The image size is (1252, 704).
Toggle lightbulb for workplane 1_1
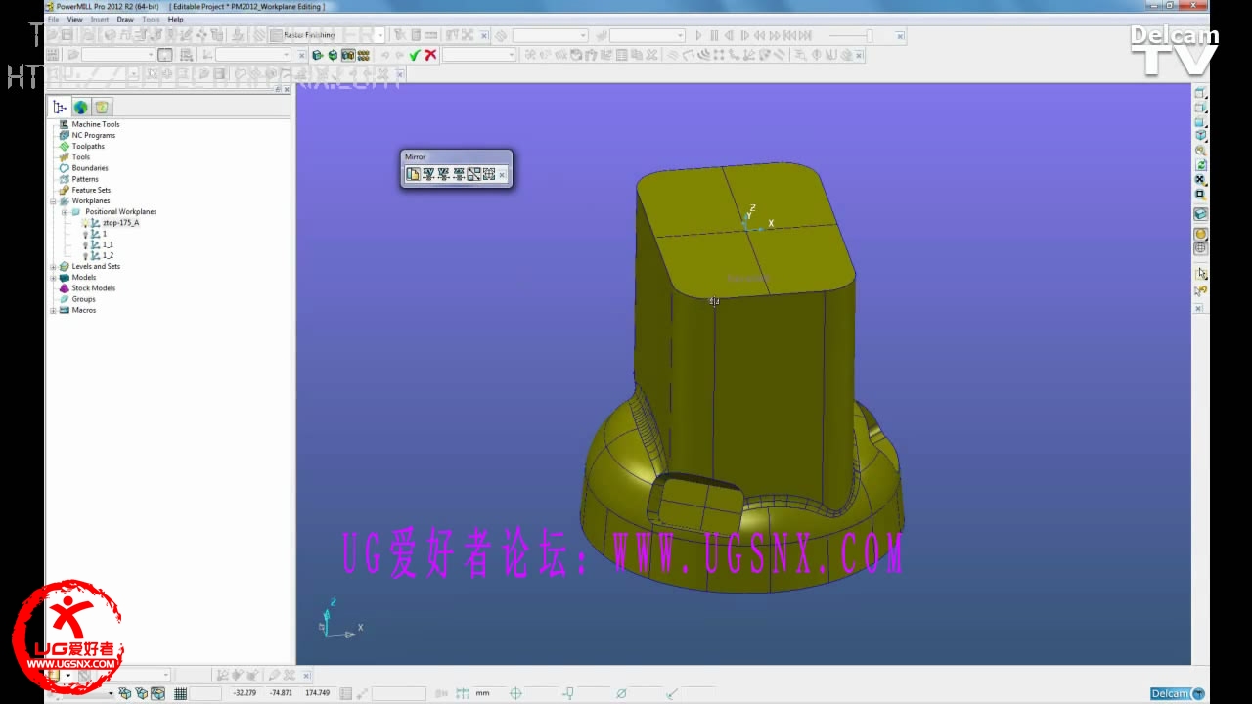tap(85, 244)
